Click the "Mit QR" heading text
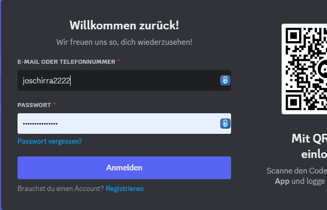Image resolution: width=327 pixels, height=210 pixels. pyautogui.click(x=308, y=138)
